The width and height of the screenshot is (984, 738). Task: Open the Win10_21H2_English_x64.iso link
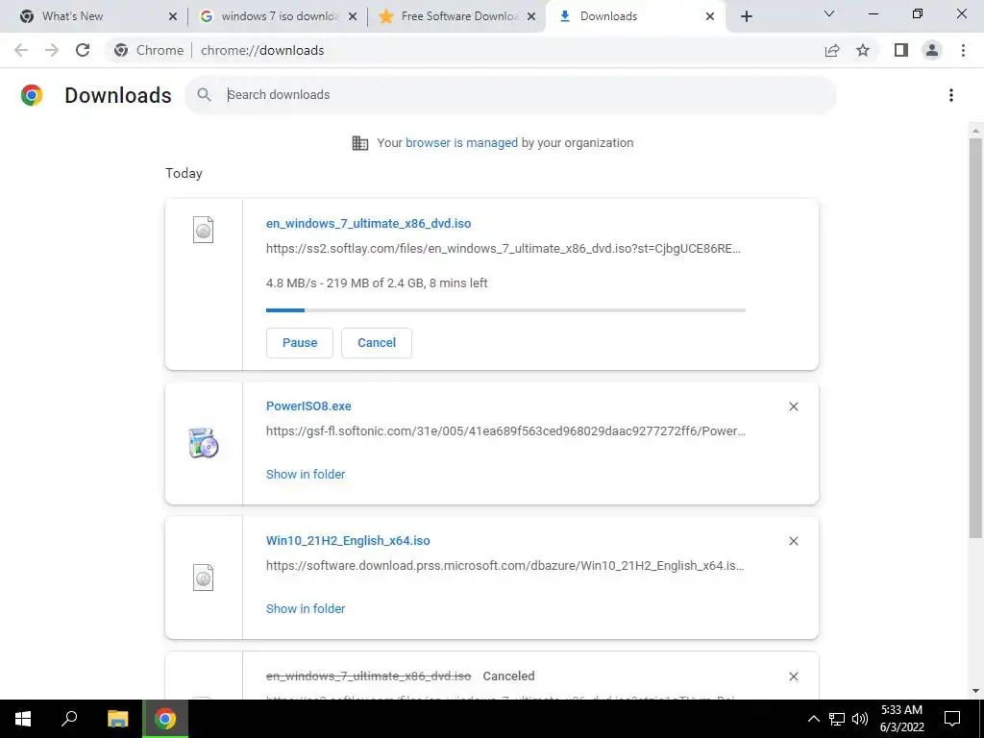348,540
